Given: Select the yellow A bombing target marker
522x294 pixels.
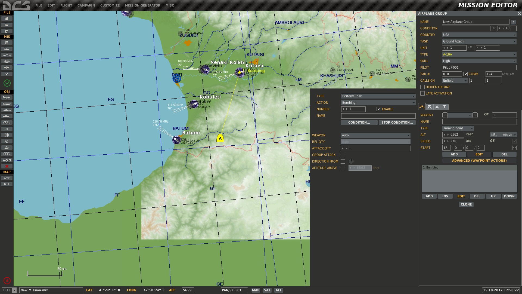Looking at the screenshot, I should [x=220, y=138].
